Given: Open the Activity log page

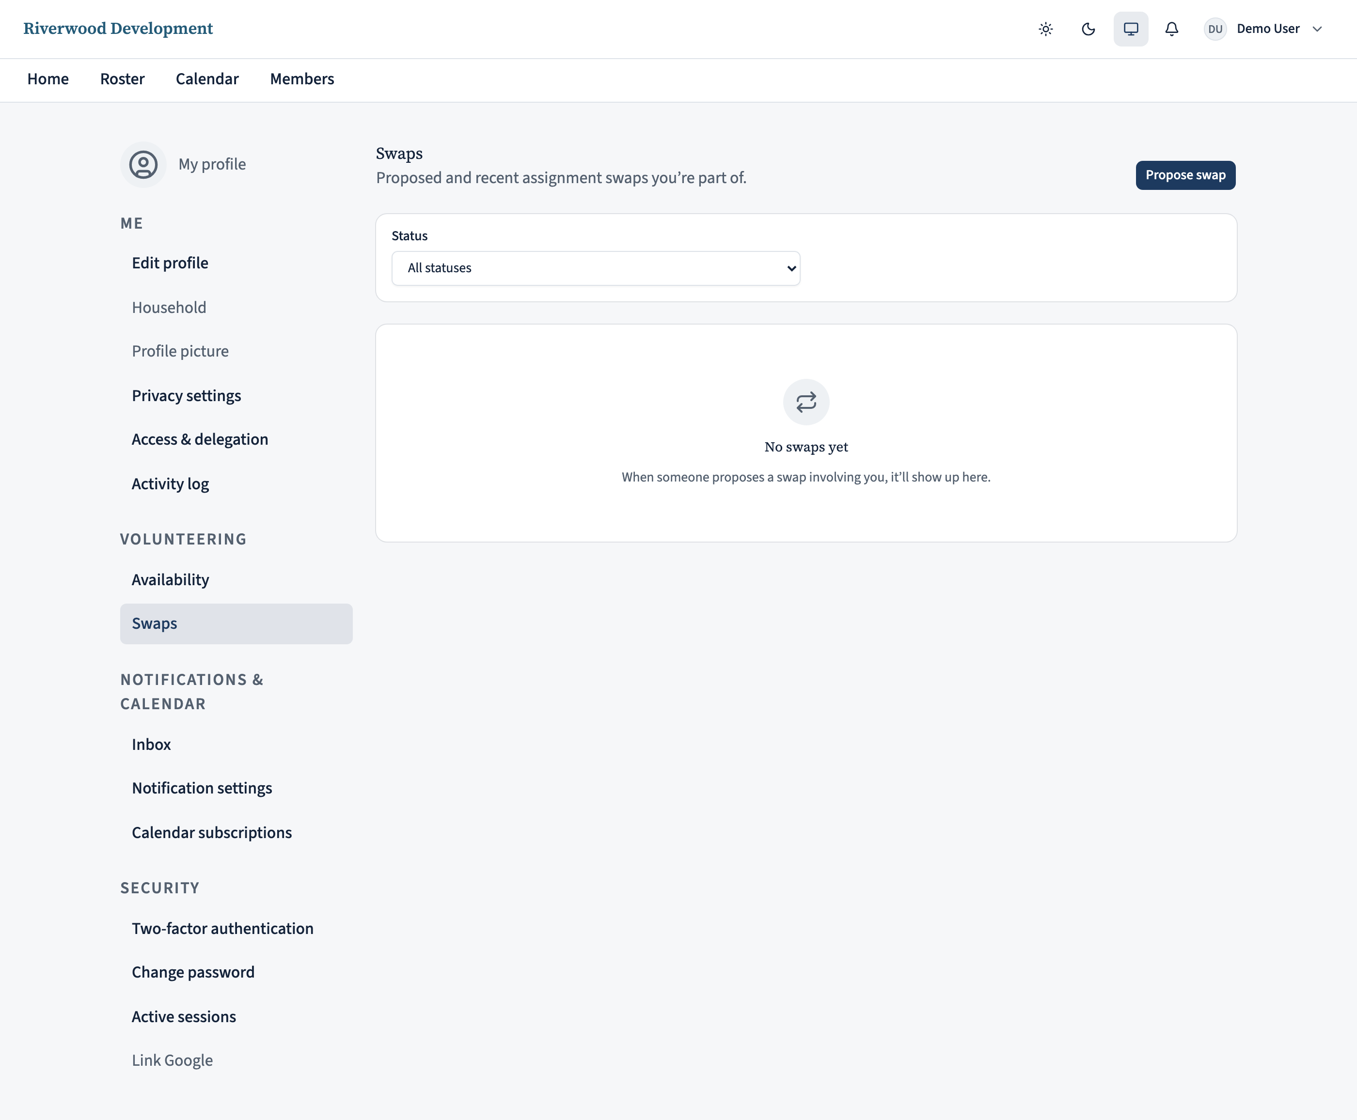Looking at the screenshot, I should [x=170, y=484].
